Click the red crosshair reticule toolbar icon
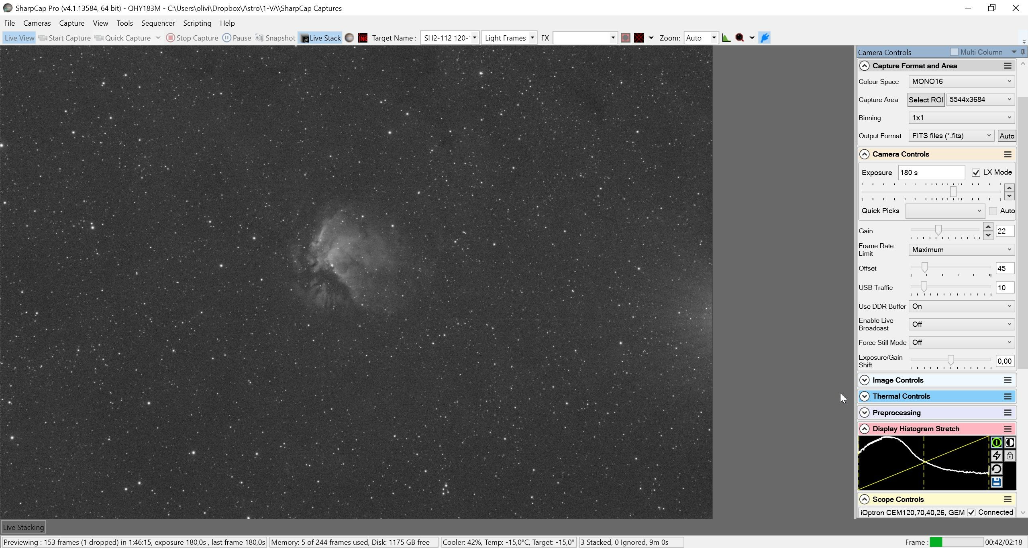This screenshot has height=548, width=1028. click(x=639, y=38)
